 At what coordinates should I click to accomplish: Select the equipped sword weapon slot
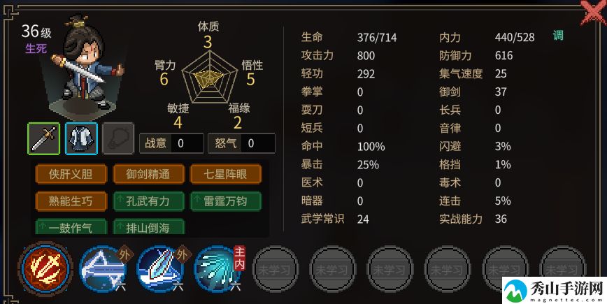tap(44, 138)
